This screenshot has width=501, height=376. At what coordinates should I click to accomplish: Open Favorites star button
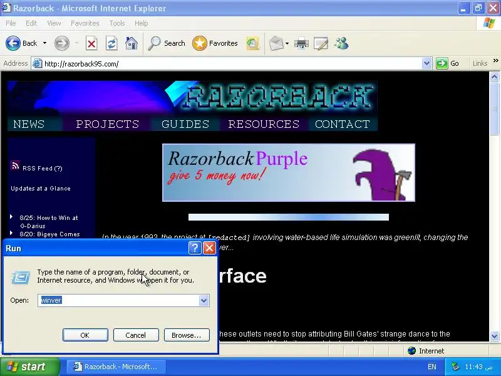coord(215,43)
